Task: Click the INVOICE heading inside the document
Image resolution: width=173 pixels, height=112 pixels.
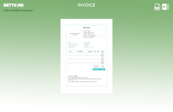Action: [86, 28]
